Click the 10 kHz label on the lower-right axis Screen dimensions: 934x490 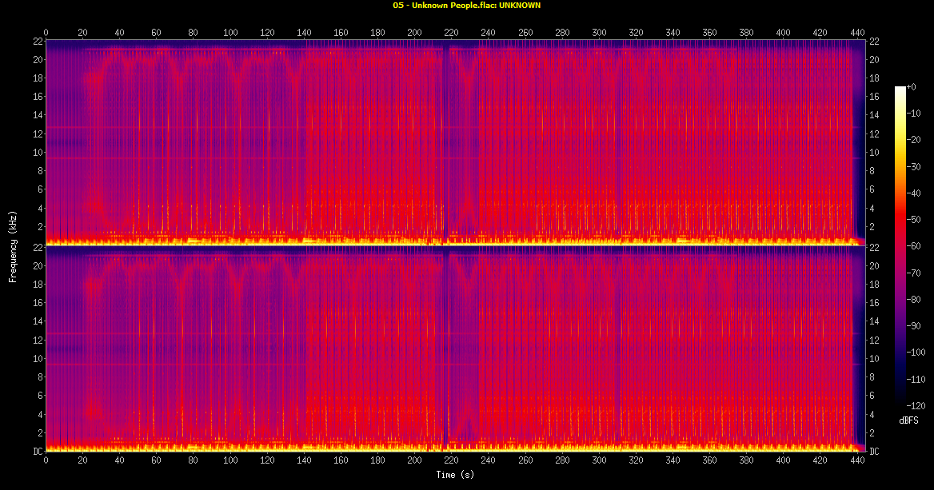tap(873, 359)
